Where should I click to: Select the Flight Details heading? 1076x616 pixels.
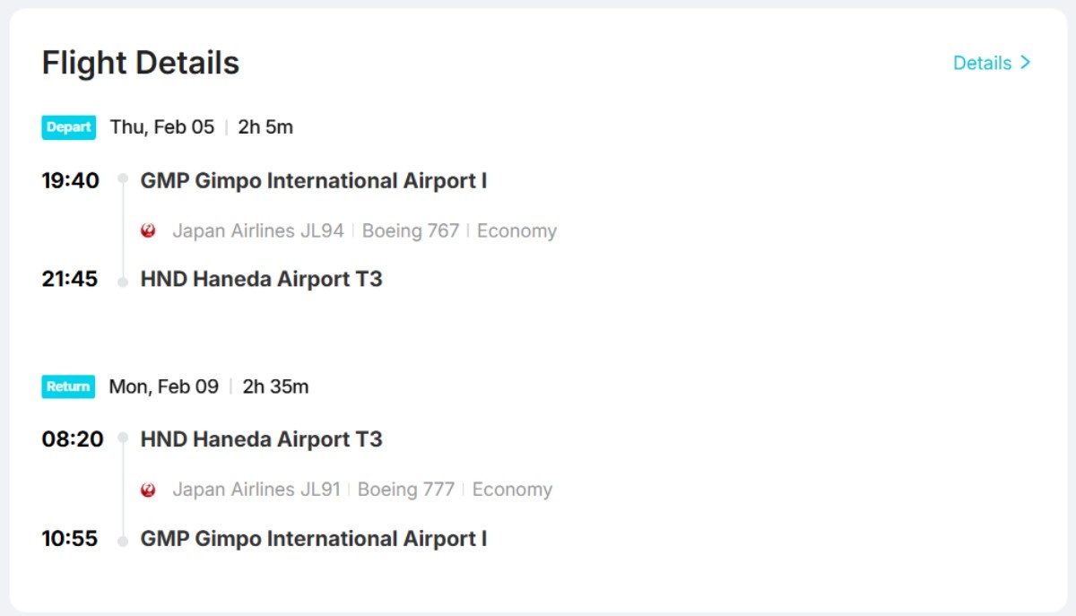click(x=141, y=64)
